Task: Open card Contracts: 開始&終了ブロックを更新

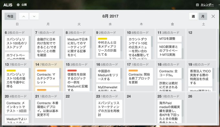Action: tap(140, 77)
